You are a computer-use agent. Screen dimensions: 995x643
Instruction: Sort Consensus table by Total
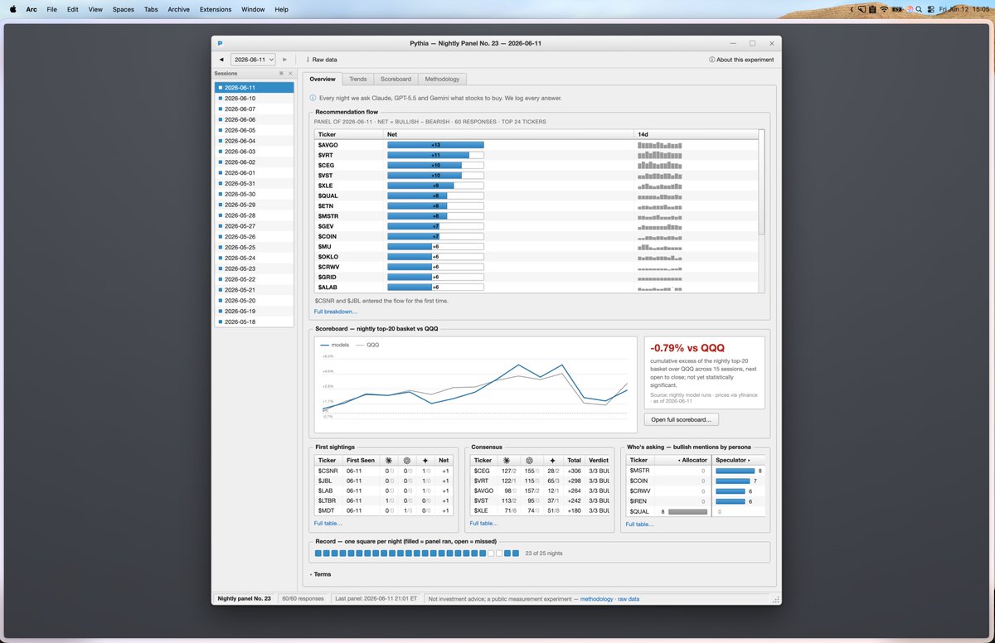(x=574, y=460)
